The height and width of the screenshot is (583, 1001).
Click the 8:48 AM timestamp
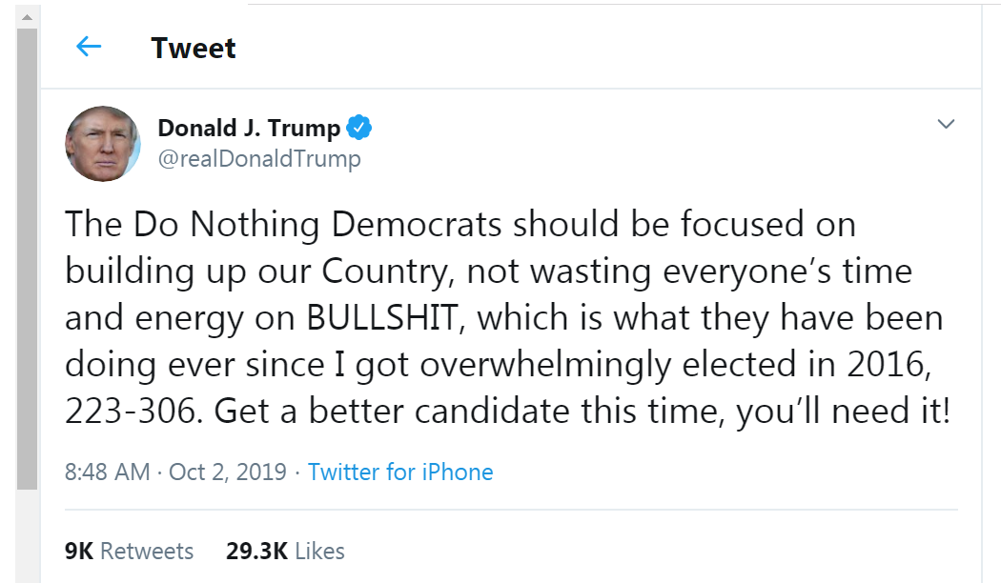tap(107, 472)
